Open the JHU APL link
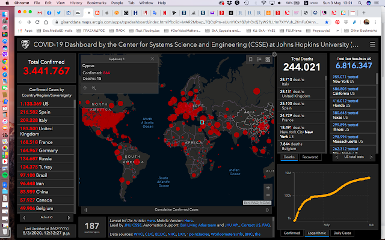385x240 pixels. click(232, 225)
